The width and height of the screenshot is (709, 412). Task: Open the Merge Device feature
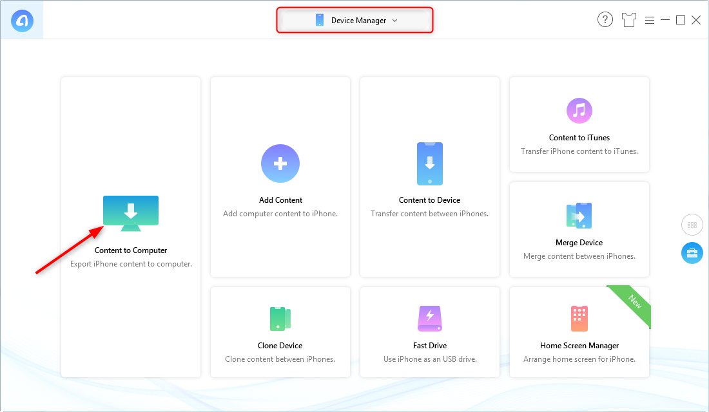[x=578, y=215]
